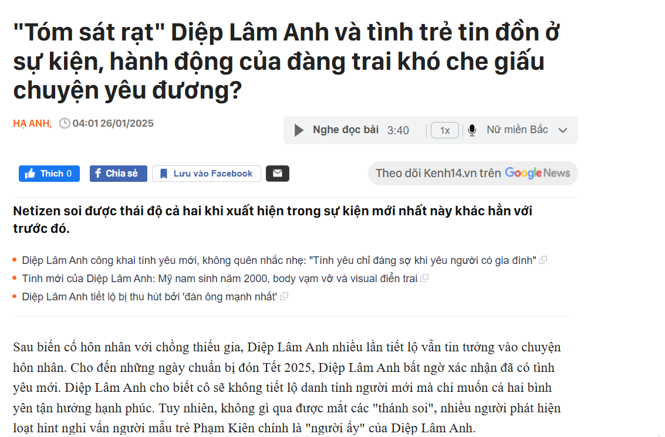Click the Google News logo

click(x=538, y=173)
